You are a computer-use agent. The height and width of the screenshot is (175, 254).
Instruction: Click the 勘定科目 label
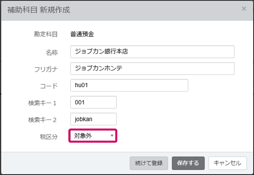pos(46,34)
